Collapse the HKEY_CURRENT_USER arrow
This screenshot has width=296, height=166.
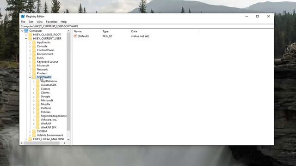pyautogui.click(x=26, y=38)
